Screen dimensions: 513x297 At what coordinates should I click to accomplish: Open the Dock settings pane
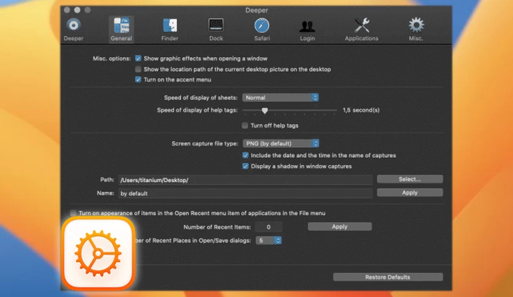point(216,30)
